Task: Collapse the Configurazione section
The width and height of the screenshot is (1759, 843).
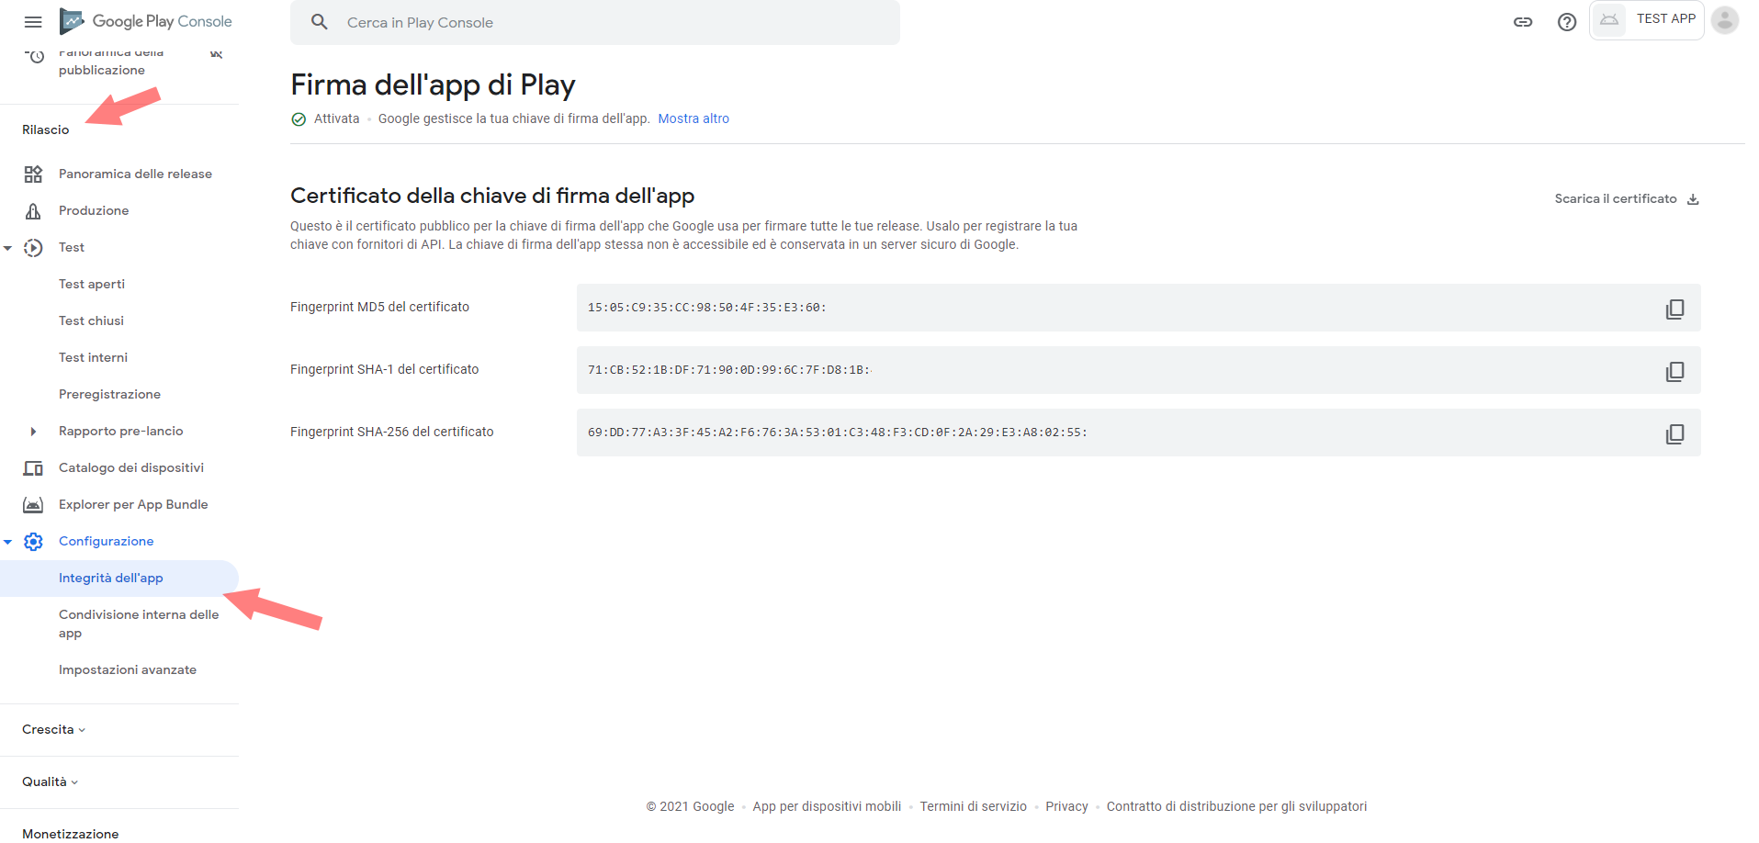Action: [x=8, y=541]
